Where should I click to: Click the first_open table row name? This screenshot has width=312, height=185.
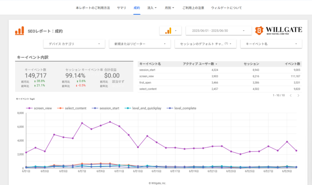[x=145, y=83]
